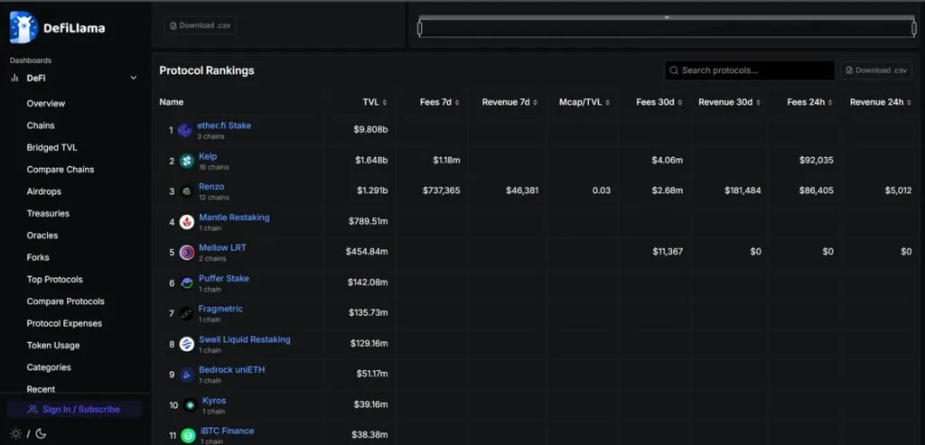The image size is (925, 445).
Task: Open the Fragmetric protocol link
Action: tap(220, 309)
